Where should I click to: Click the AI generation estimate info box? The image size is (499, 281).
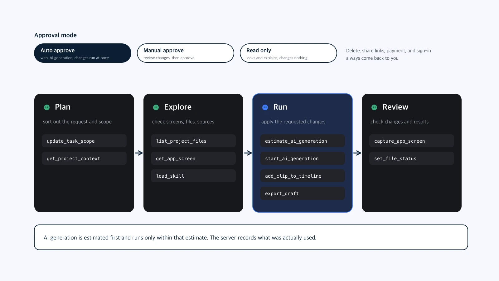point(251,237)
